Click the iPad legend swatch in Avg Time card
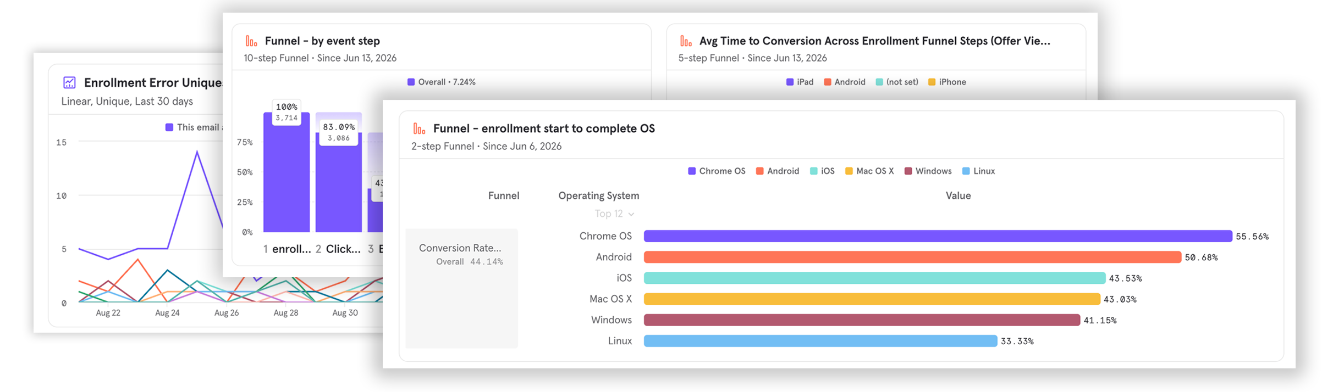1333x392 pixels. (790, 82)
